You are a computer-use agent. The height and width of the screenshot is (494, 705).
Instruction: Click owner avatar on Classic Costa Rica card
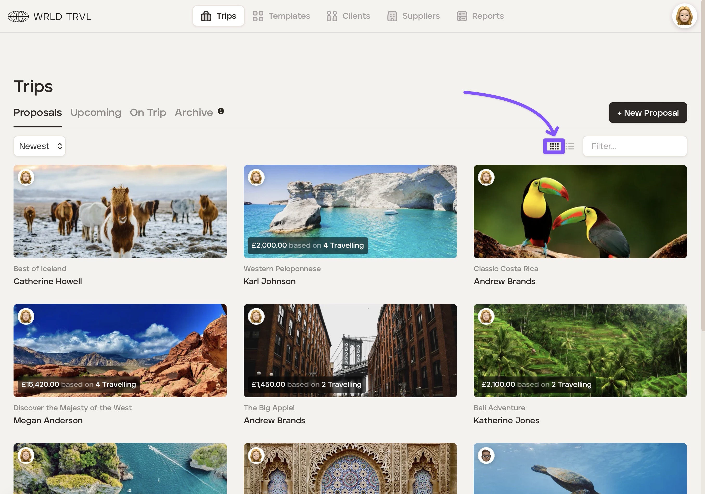pyautogui.click(x=486, y=177)
